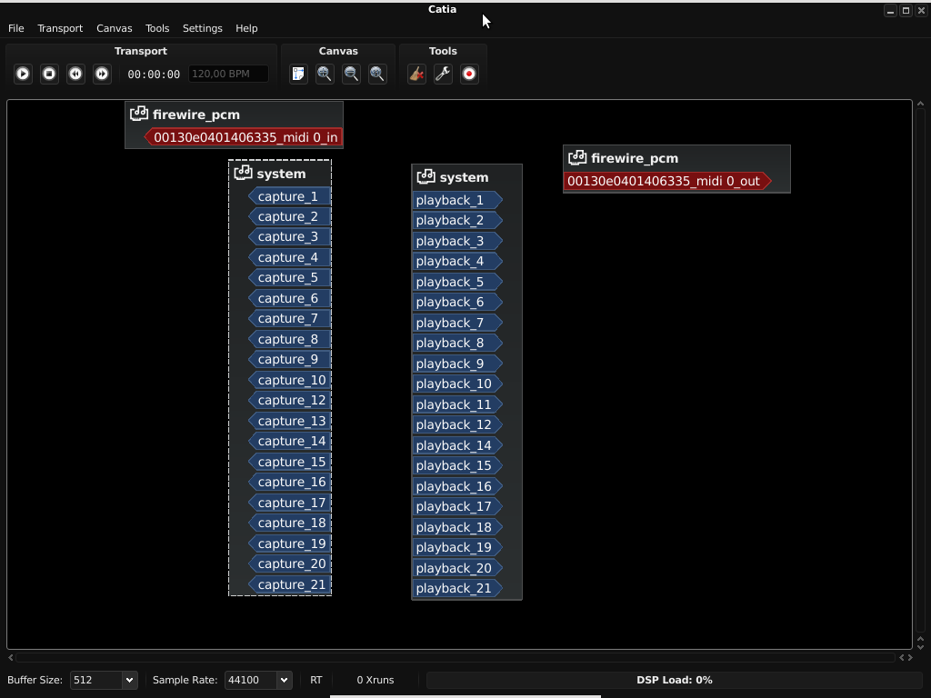This screenshot has height=698, width=931.
Task: Open the wrench configure tool
Action: pyautogui.click(x=443, y=74)
